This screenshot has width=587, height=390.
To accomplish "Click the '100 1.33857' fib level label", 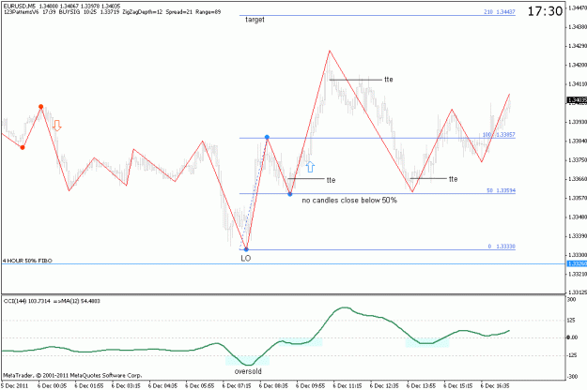I will tap(499, 134).
